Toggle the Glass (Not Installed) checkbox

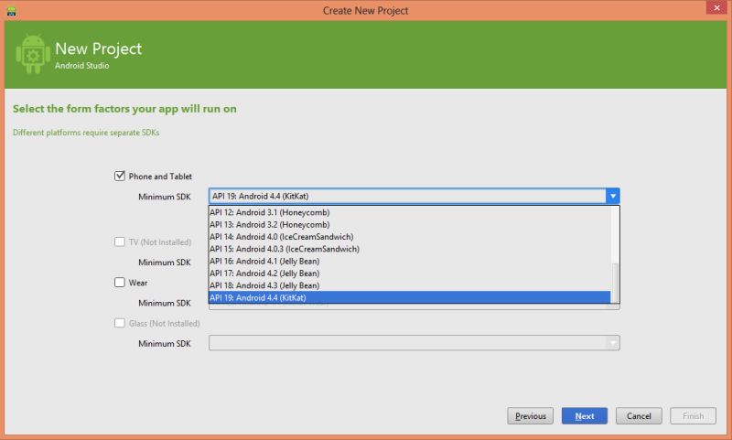[x=120, y=323]
